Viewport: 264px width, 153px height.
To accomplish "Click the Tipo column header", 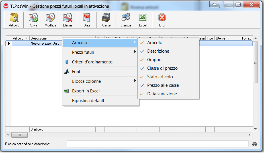I will [210, 38].
